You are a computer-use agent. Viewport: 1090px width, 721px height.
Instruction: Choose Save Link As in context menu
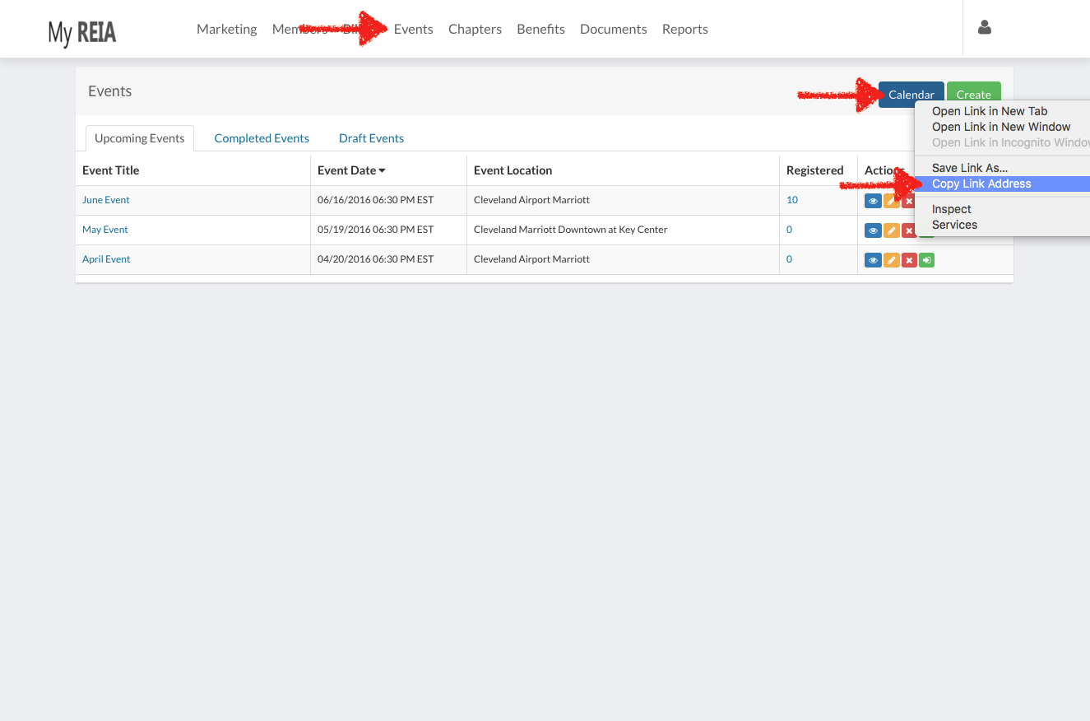(x=969, y=168)
